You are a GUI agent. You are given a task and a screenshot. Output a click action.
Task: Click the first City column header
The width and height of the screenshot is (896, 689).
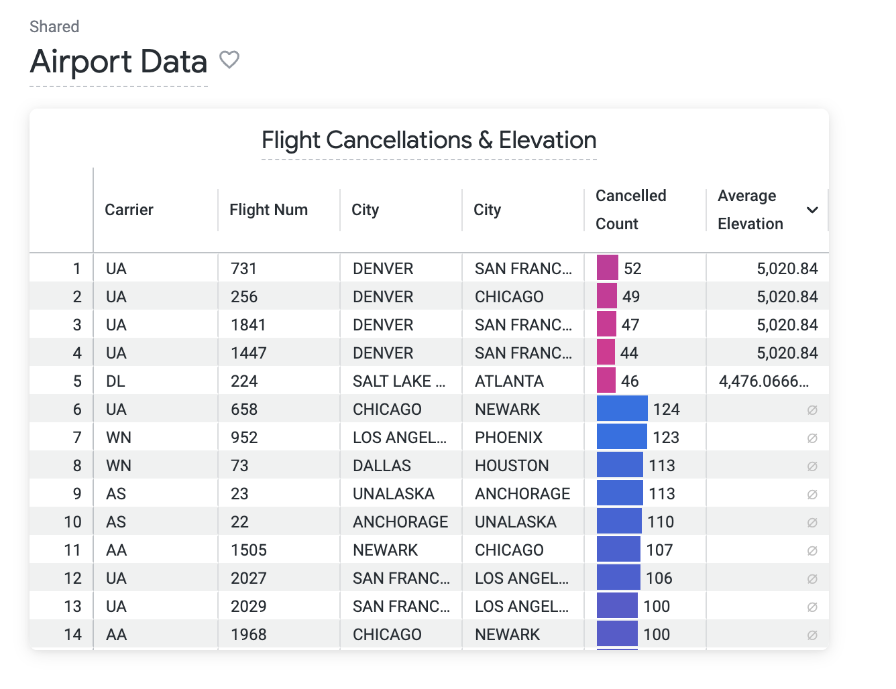[366, 210]
